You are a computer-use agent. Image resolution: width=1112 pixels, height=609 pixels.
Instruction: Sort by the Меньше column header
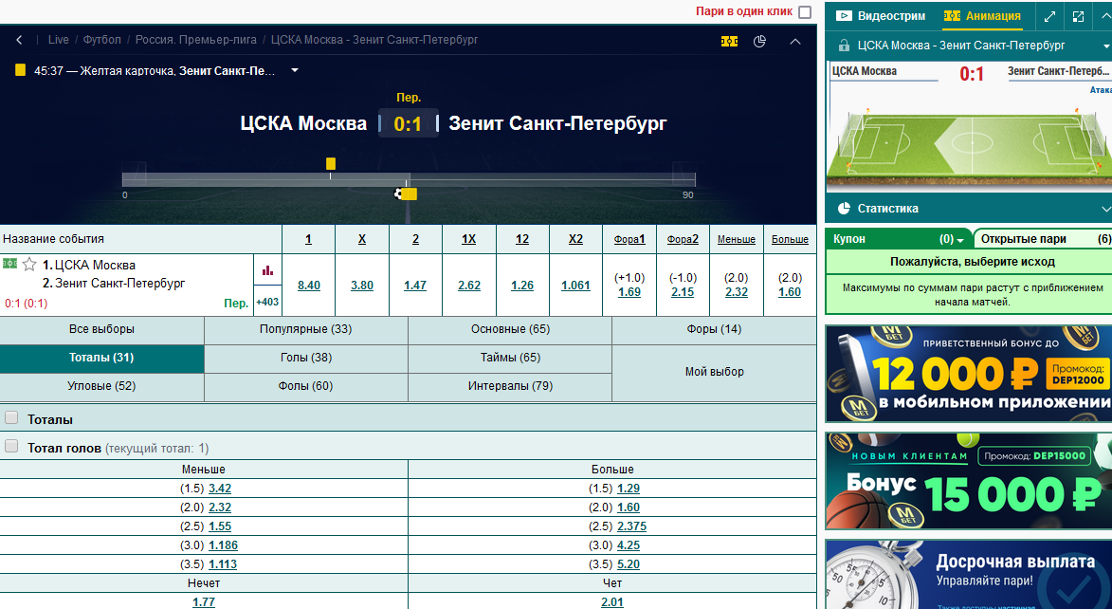tap(737, 240)
